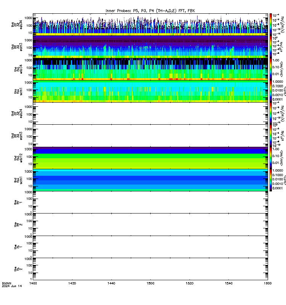Click the 'thd fff 32 scm3' panel label
The width and height of the screenshot is (286, 305).
coord(17,136)
